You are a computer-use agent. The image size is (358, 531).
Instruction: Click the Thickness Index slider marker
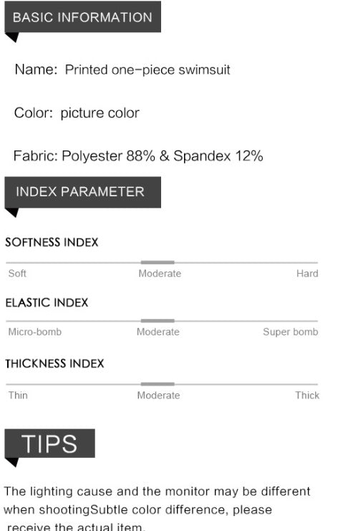[x=158, y=384]
